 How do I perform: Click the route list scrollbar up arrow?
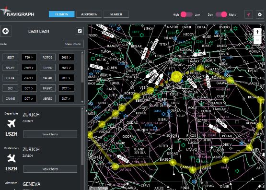coord(82,52)
